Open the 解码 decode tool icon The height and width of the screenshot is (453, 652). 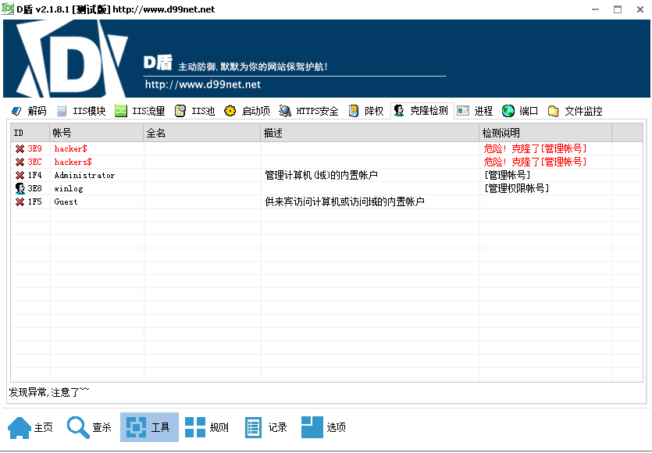pos(16,111)
